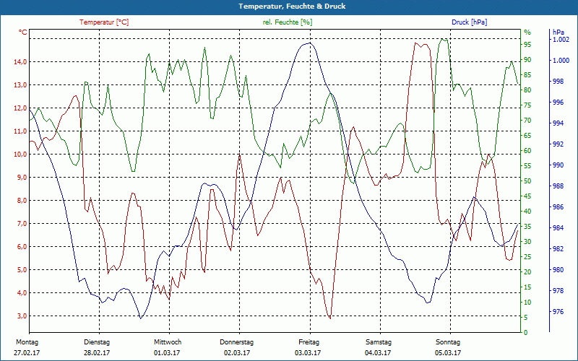This screenshot has width=578, height=361.
Task: Click the date '02.03.17'
Action: tap(237, 353)
